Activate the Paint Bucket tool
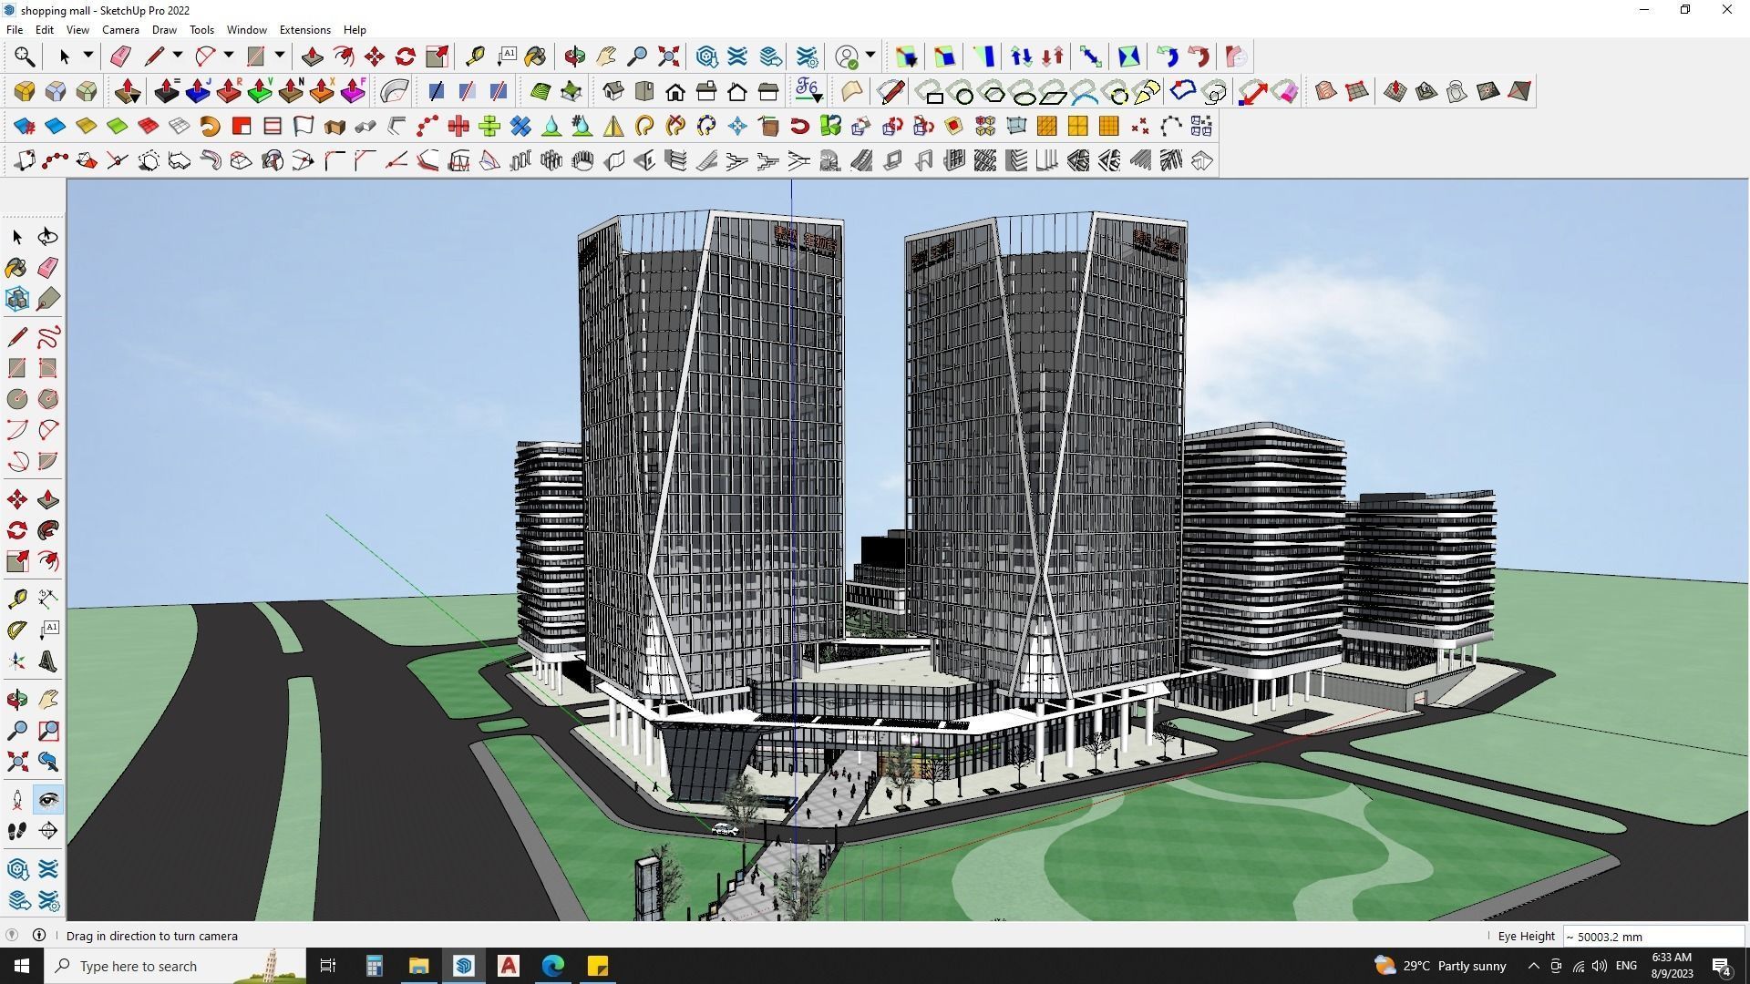The image size is (1750, 984). click(x=535, y=56)
